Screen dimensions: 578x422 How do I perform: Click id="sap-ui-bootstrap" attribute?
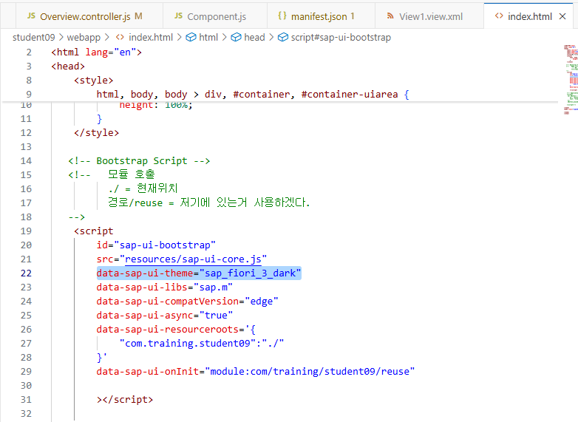(x=156, y=245)
